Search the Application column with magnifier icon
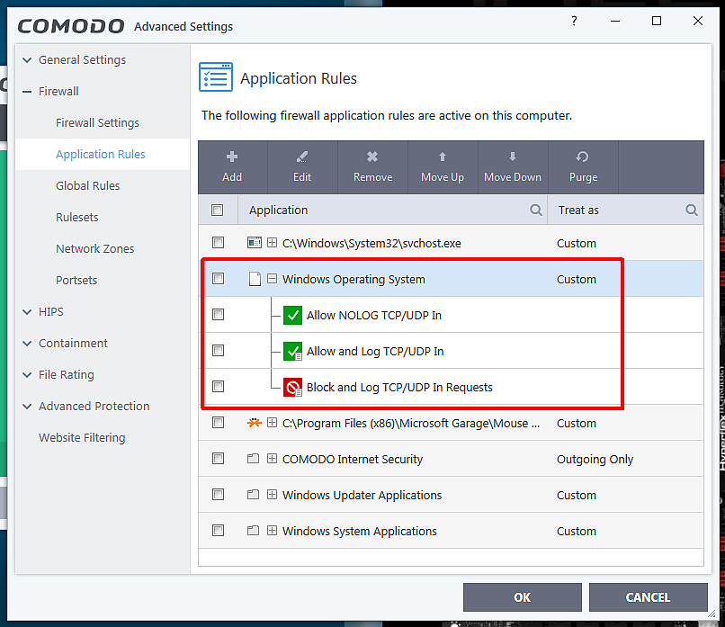This screenshot has width=725, height=627. click(x=535, y=210)
